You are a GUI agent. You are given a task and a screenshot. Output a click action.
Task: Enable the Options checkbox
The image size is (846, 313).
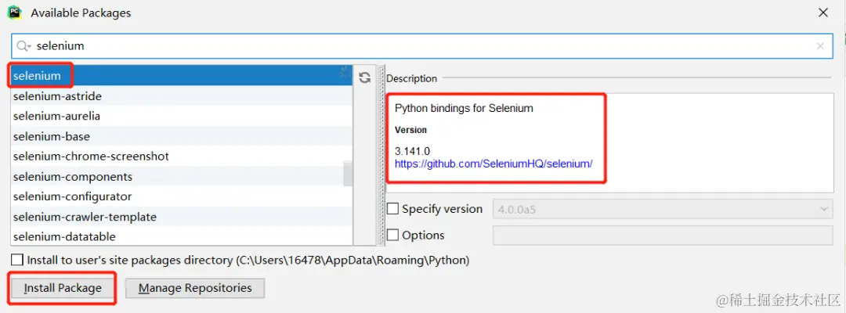point(393,235)
